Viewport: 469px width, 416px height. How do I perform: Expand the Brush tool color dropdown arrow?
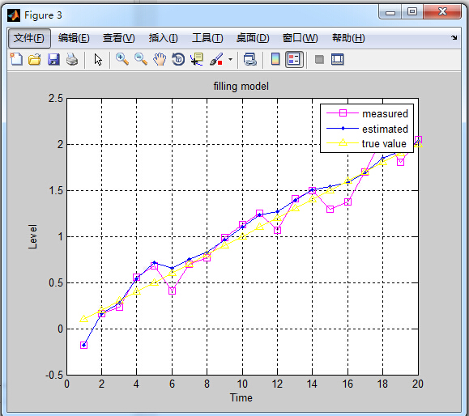[x=230, y=59]
